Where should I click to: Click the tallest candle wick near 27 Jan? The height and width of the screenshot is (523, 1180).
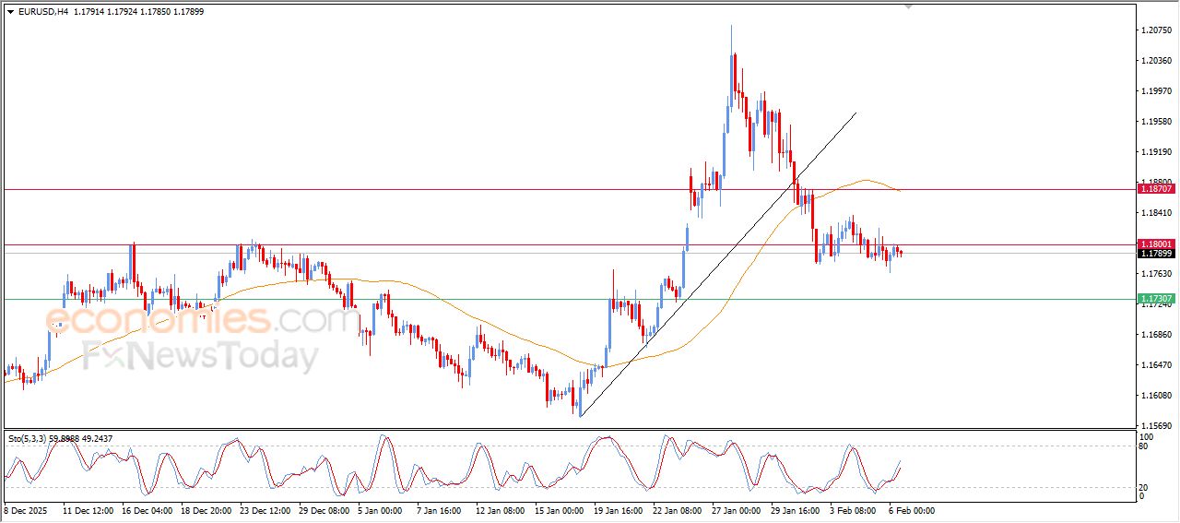[x=732, y=37]
